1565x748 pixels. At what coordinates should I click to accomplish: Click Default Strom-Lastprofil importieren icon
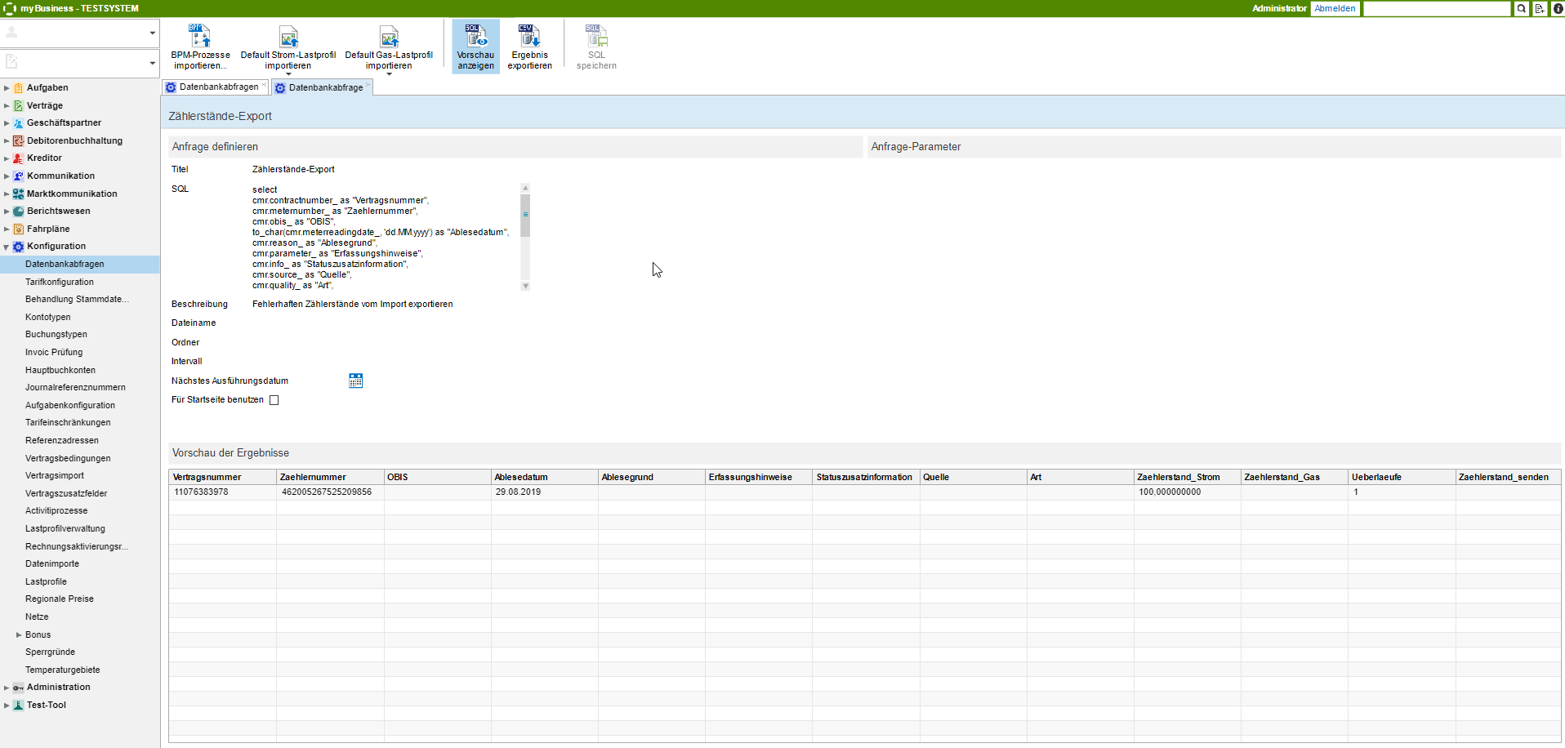(x=288, y=37)
